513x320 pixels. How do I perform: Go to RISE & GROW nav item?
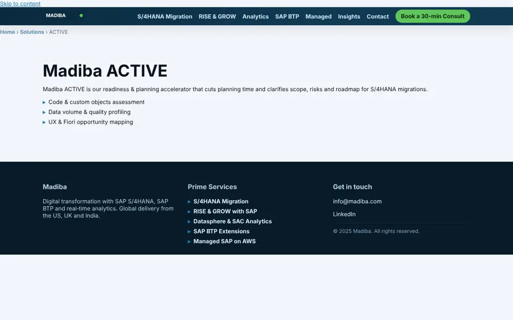click(217, 16)
